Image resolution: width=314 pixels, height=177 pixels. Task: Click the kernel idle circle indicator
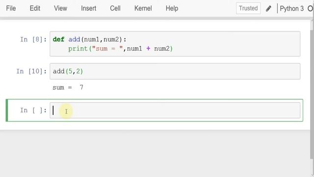pyautogui.click(x=311, y=9)
